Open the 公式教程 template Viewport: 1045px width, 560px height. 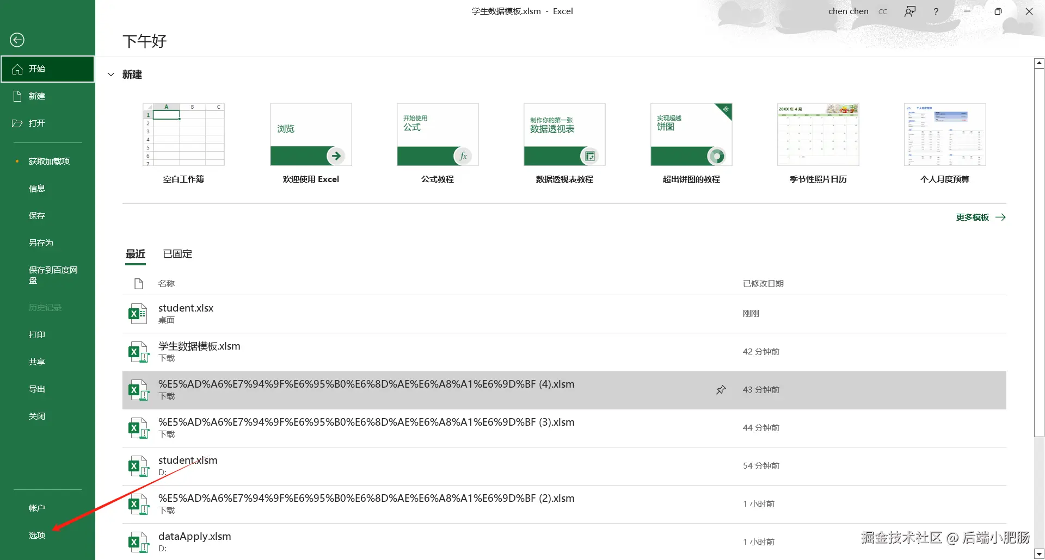438,144
